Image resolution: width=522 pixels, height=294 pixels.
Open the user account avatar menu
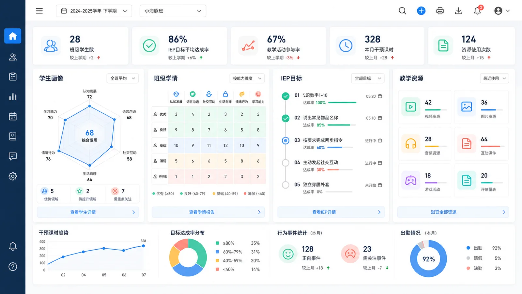point(502,11)
